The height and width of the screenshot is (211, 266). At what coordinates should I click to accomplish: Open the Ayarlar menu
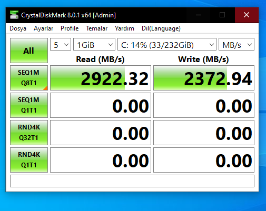(43, 28)
